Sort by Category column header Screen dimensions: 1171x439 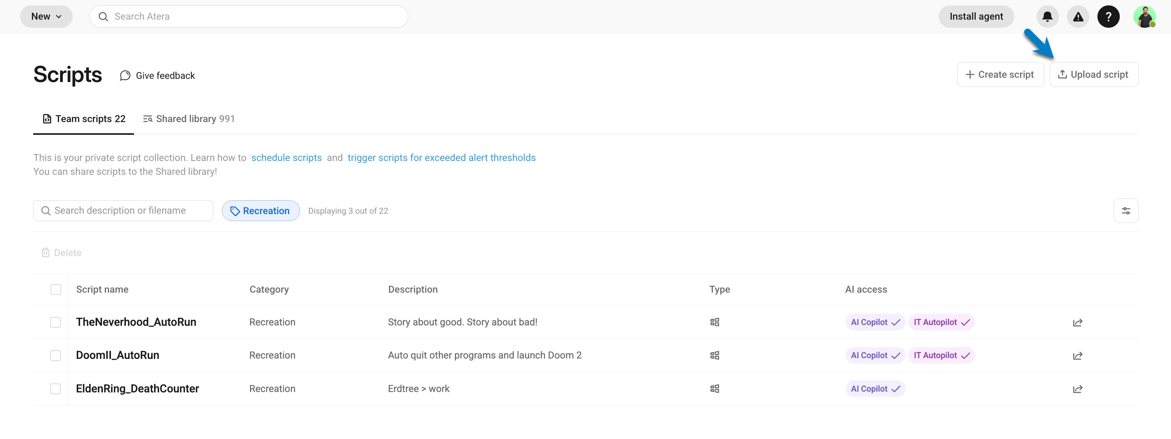268,290
